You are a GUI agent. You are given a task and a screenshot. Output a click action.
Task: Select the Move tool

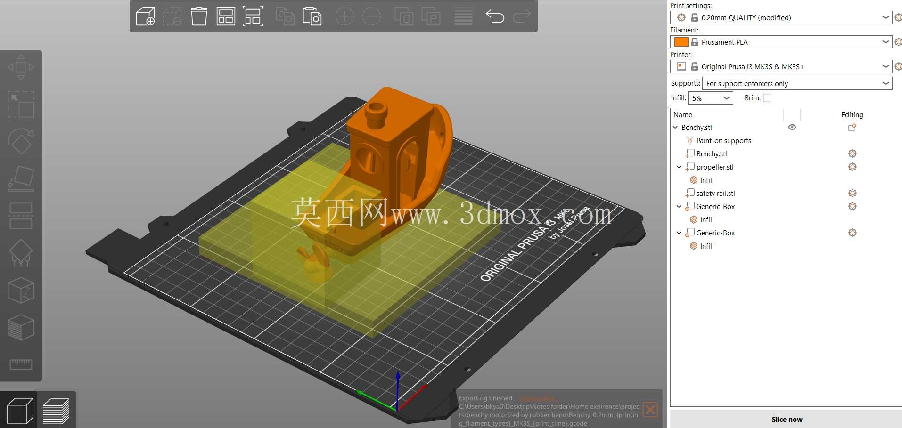pos(21,67)
